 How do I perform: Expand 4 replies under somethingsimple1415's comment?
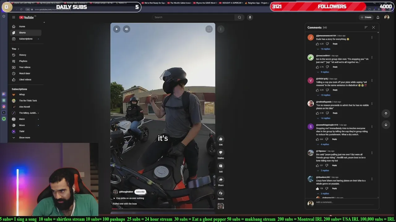[x=323, y=144]
